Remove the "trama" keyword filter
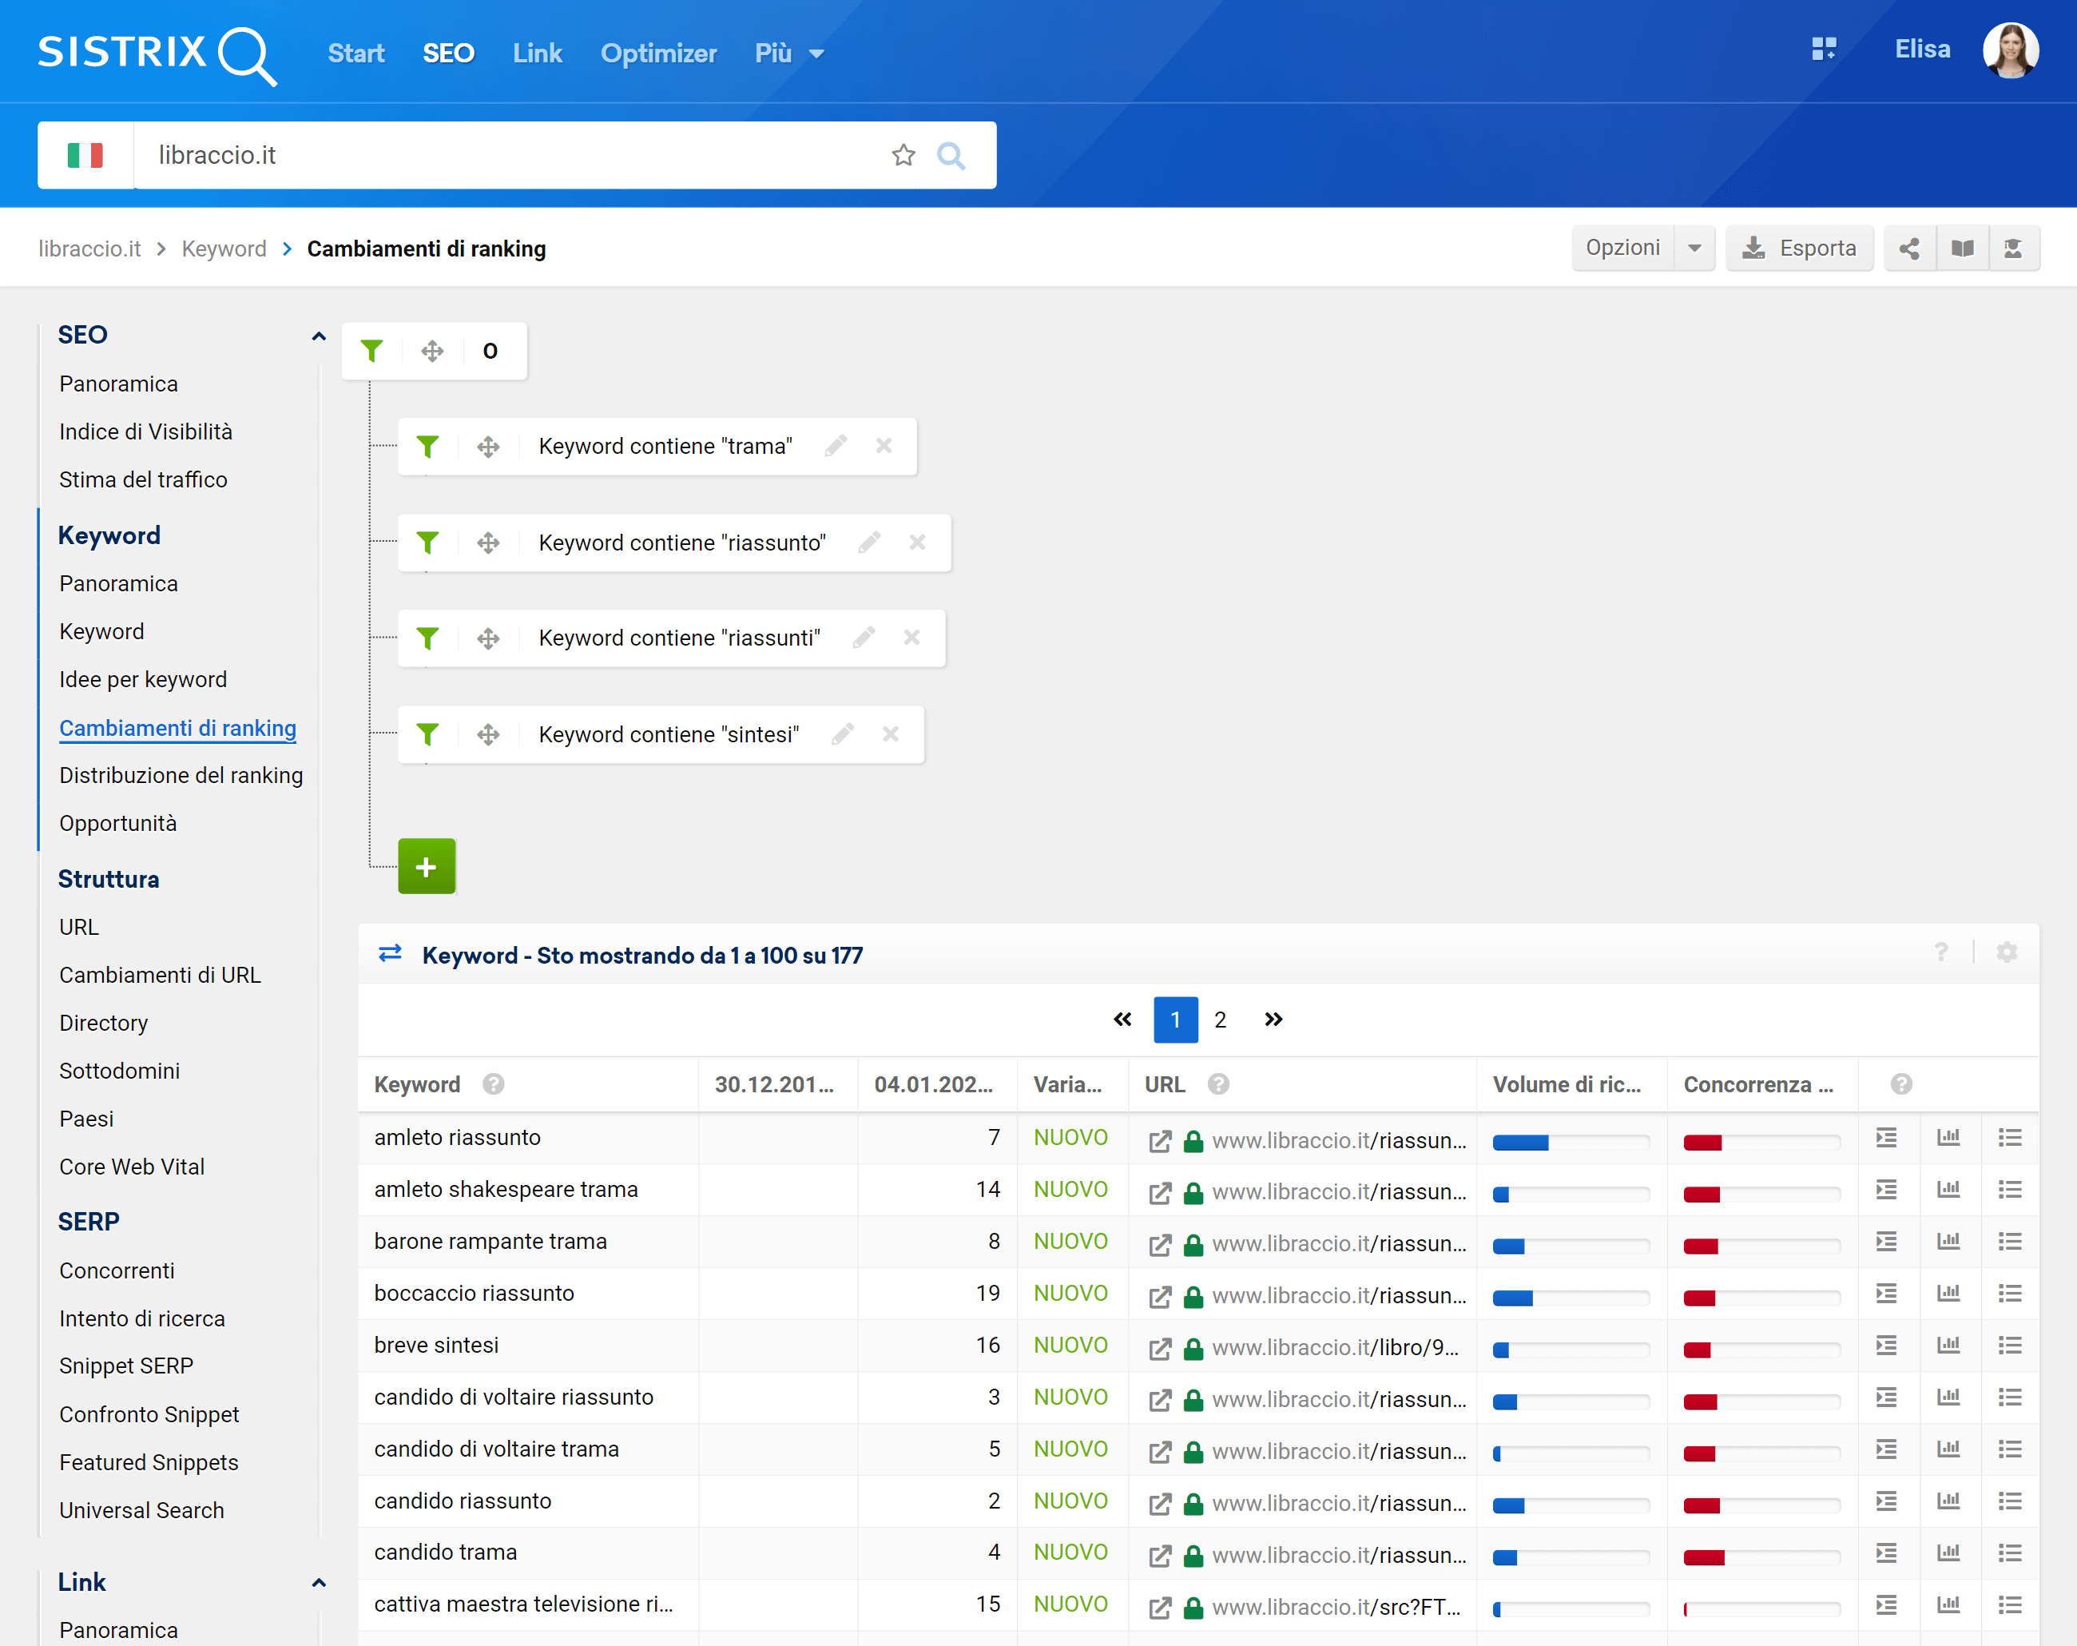The image size is (2077, 1646). coord(884,445)
